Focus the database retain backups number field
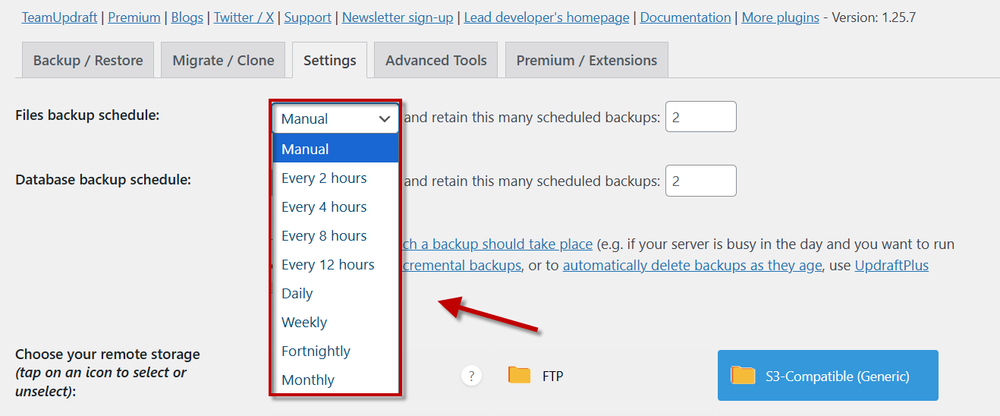Screen dimensions: 1000x416 click(x=700, y=181)
